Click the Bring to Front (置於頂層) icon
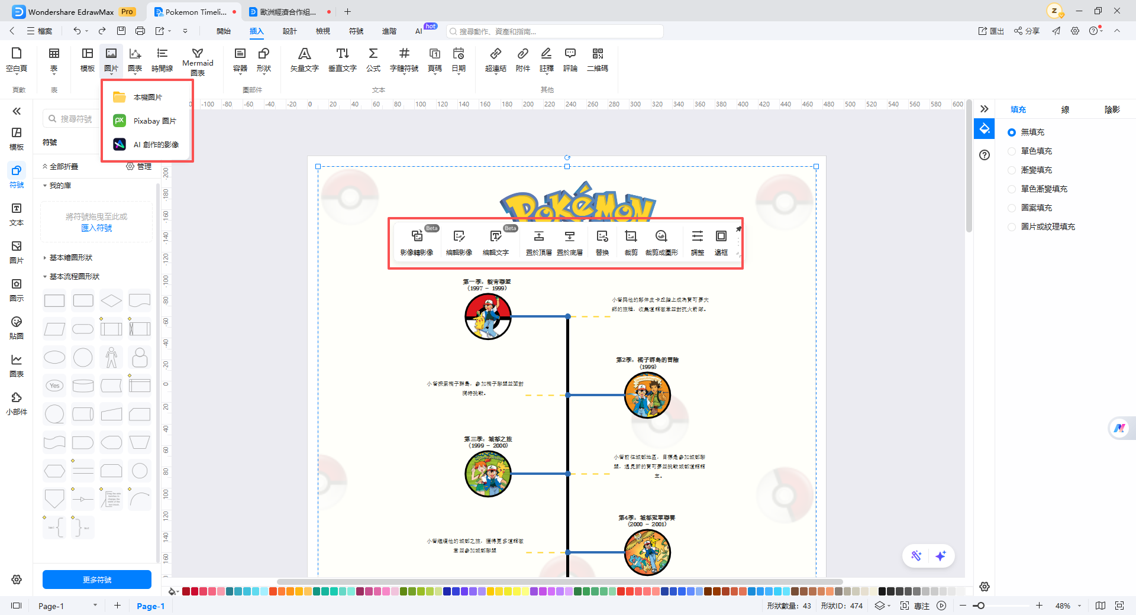Viewport: 1136px width, 615px height. (539, 242)
